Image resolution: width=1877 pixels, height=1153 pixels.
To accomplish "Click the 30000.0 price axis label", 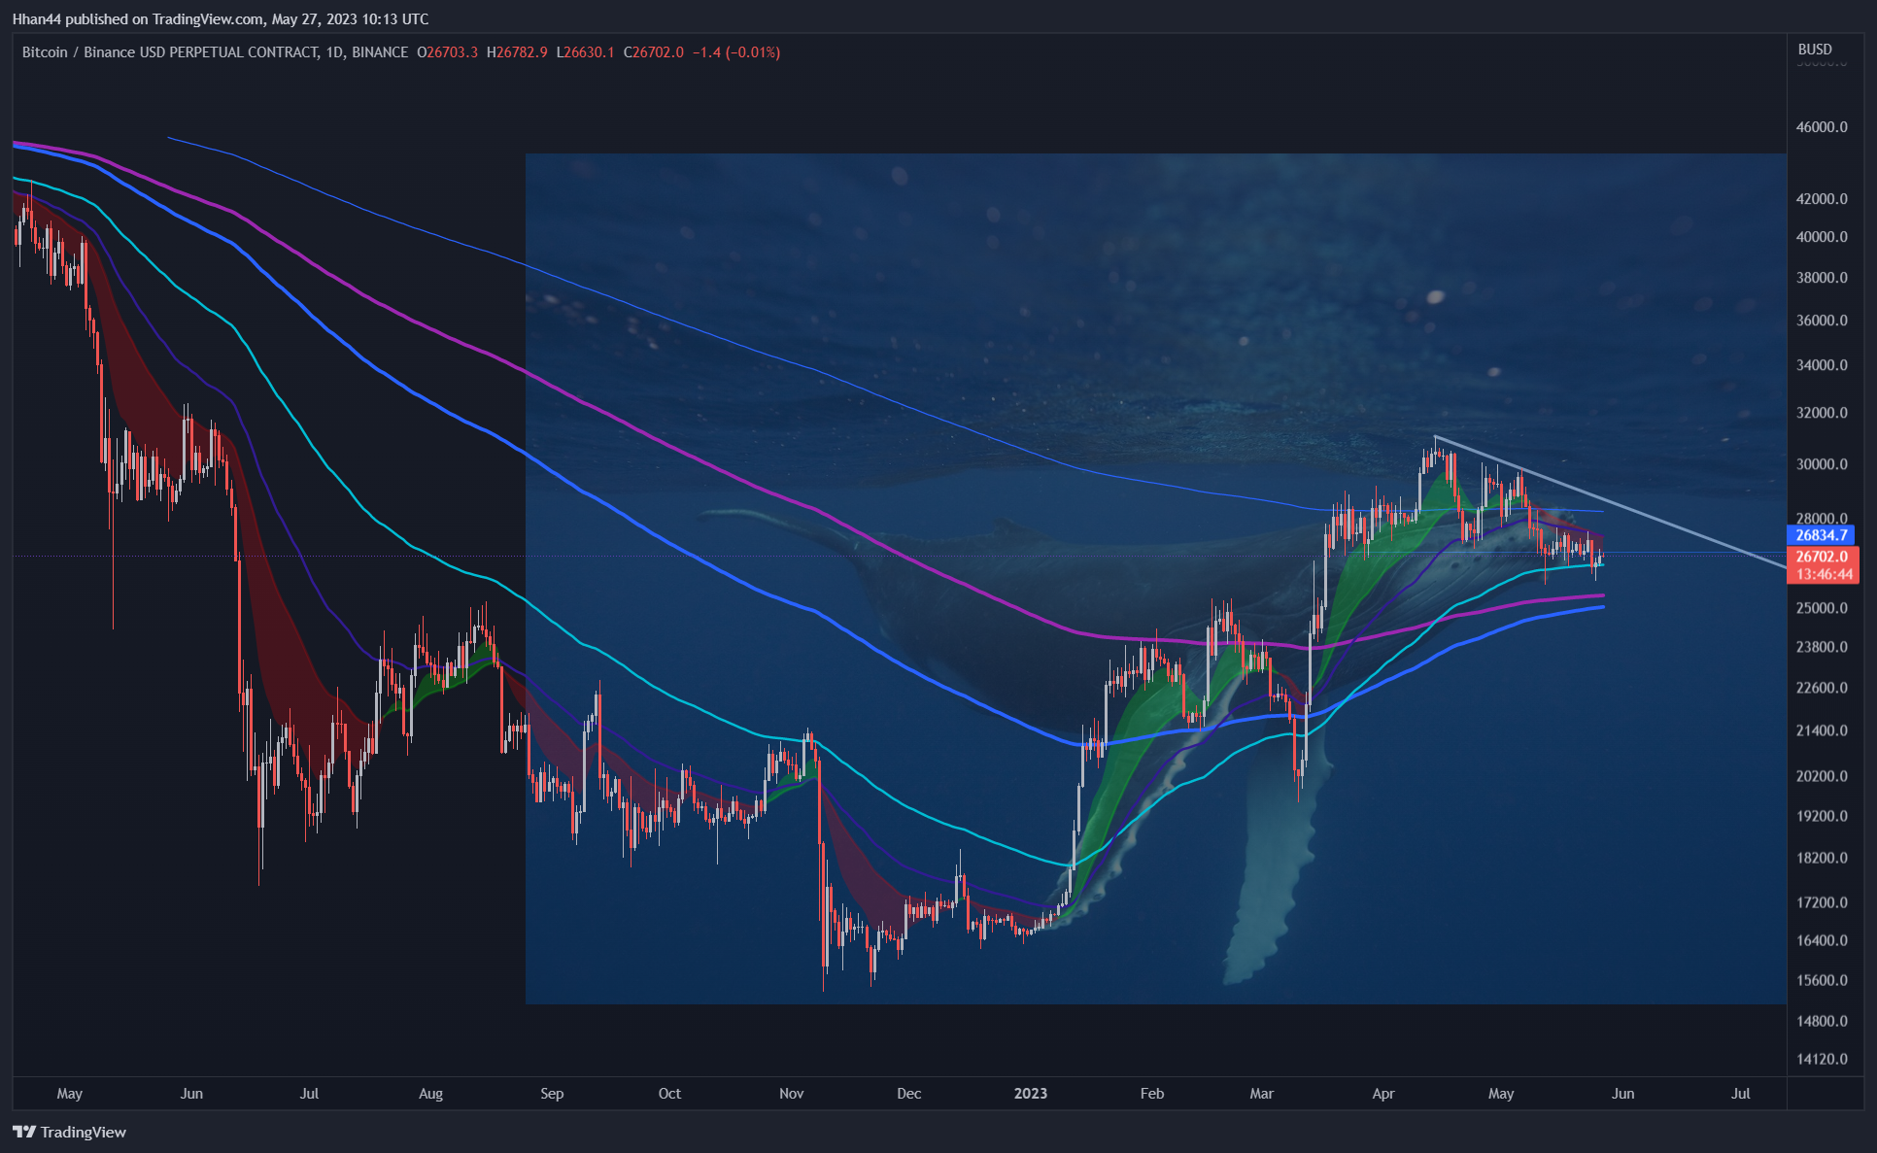I will pos(1822,464).
